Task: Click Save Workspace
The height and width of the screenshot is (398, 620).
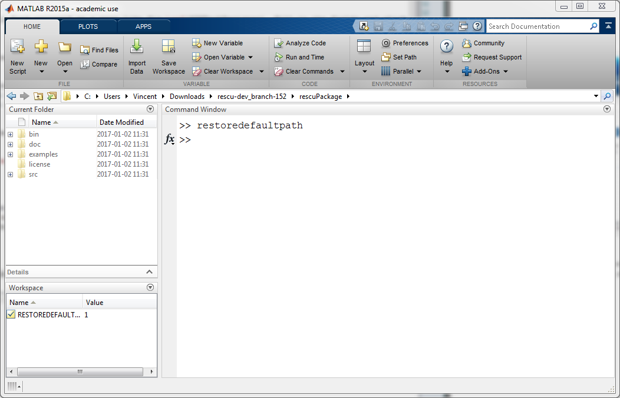Action: coord(169,57)
